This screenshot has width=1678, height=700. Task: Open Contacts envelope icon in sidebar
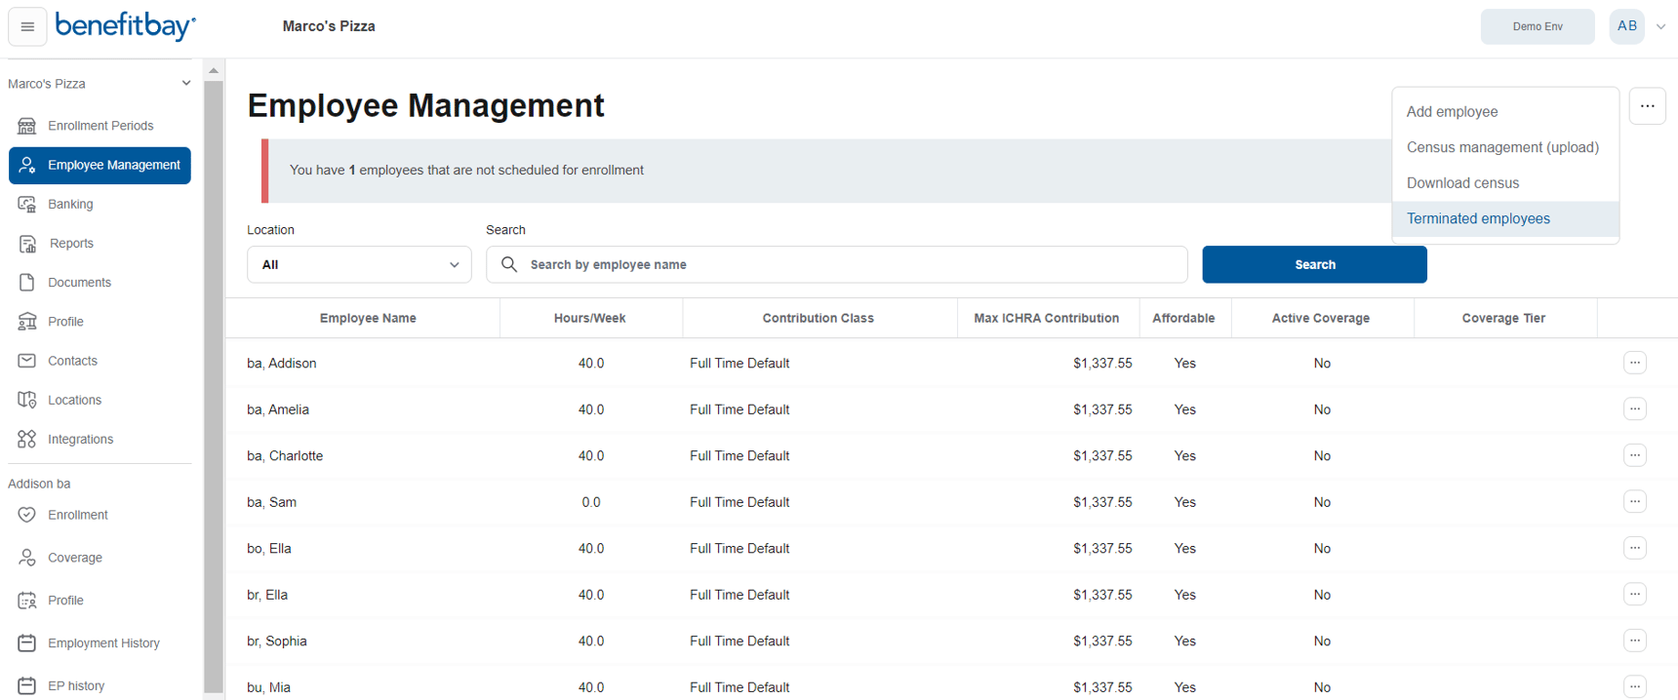pyautogui.click(x=27, y=361)
